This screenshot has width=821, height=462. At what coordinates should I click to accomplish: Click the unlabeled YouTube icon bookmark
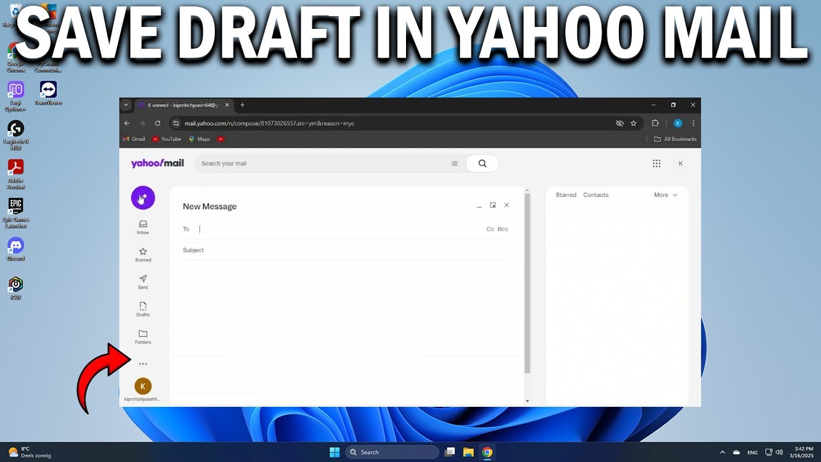pyautogui.click(x=221, y=139)
